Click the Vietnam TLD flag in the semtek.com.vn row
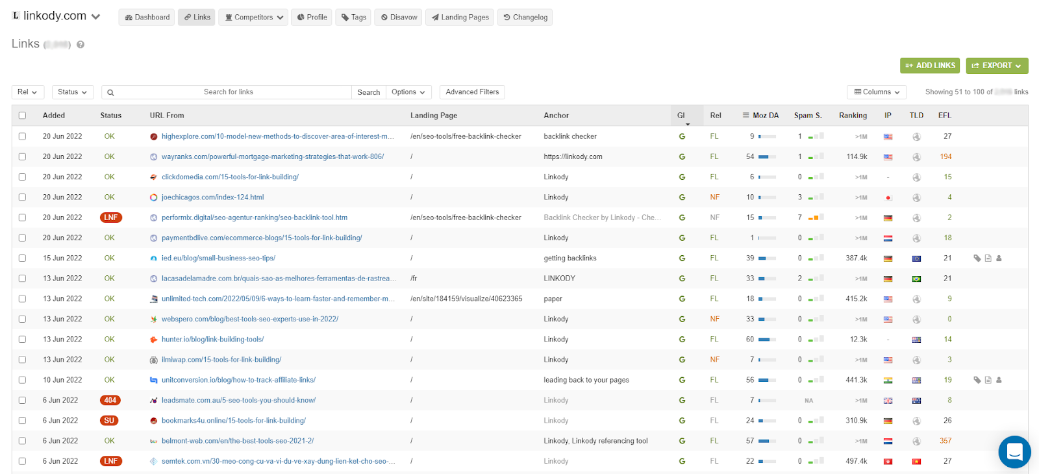This screenshot has height=474, width=1039. tap(916, 462)
